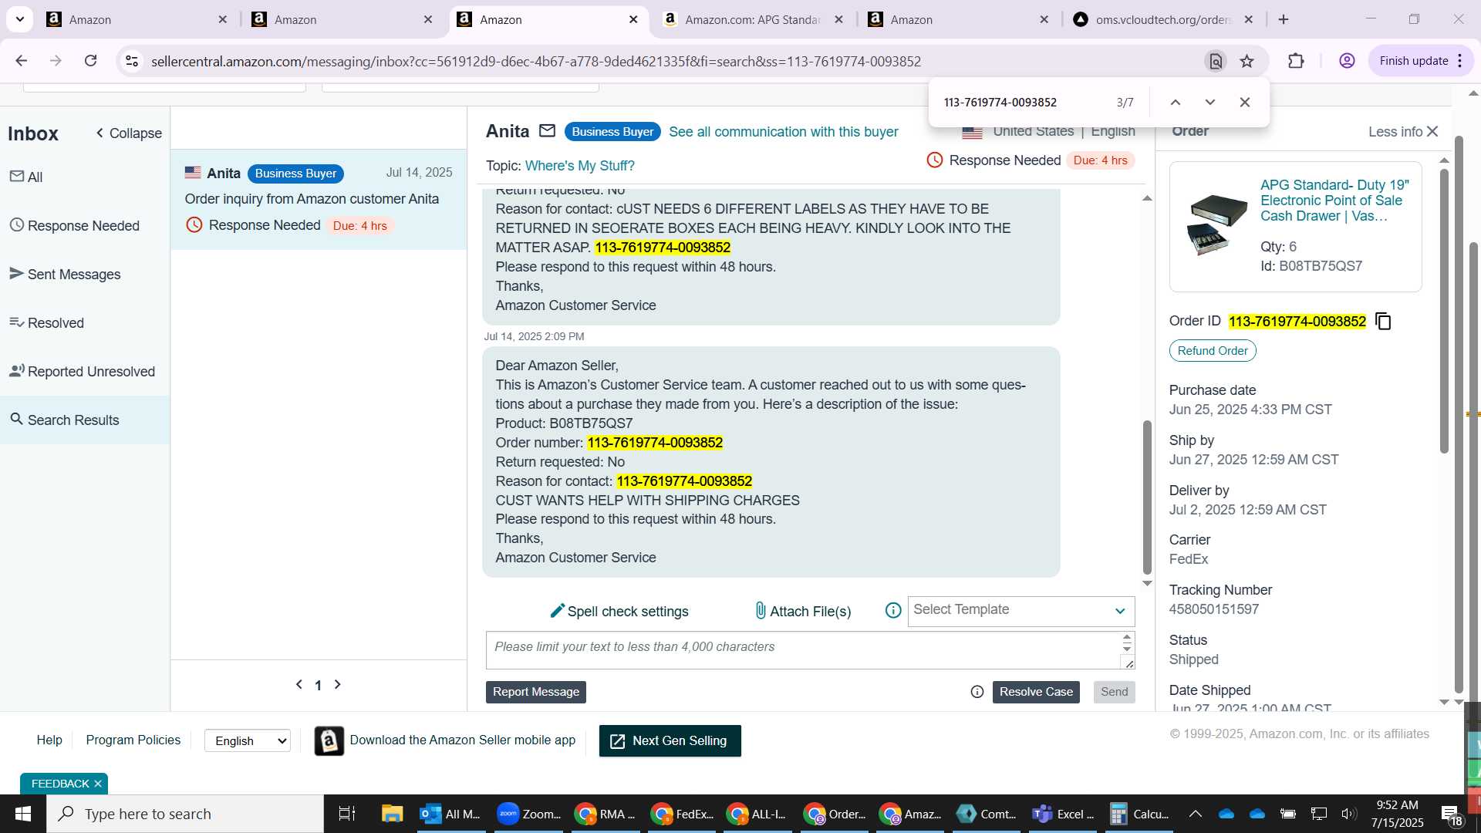Click reply box resize stepper up arrow

1127,639
